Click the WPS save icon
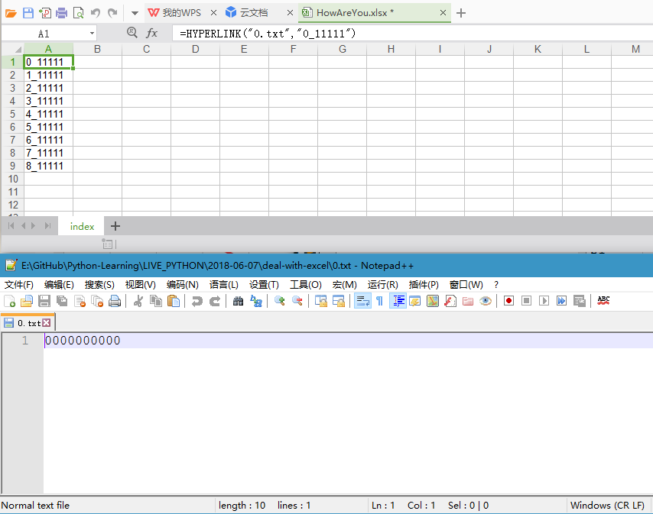This screenshot has height=514, width=653. pyautogui.click(x=28, y=13)
